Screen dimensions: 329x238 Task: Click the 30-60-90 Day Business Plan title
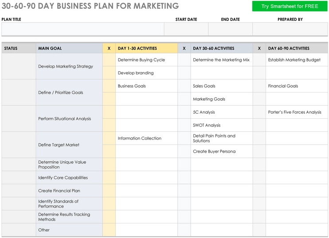(90, 6)
